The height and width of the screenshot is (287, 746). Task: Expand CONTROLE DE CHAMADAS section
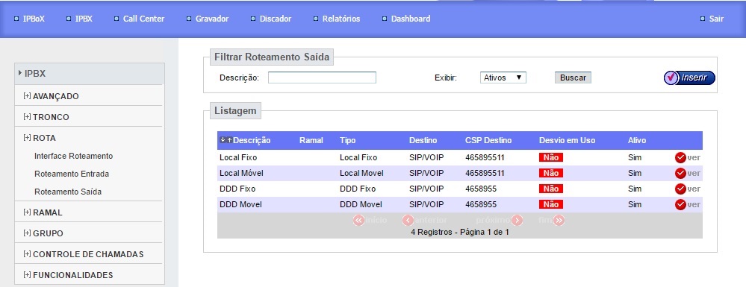pos(83,254)
